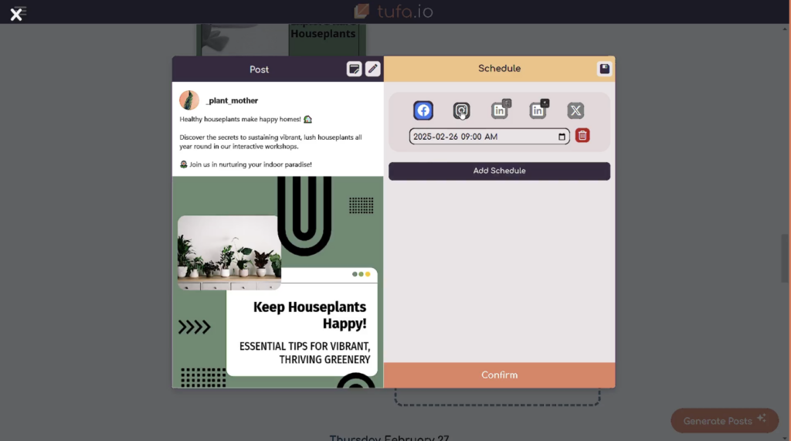Select the LinkedIn icon next to Instagram
The width and height of the screenshot is (791, 441).
(500, 110)
